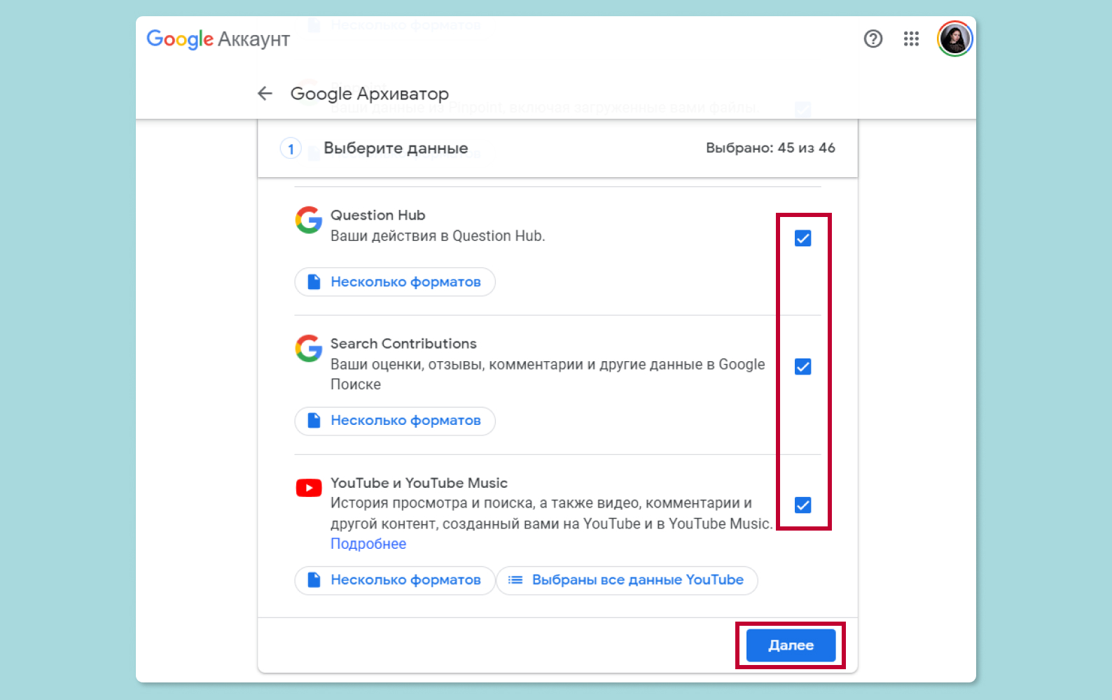Click the Question Hub title
This screenshot has height=700, width=1112.
click(378, 215)
